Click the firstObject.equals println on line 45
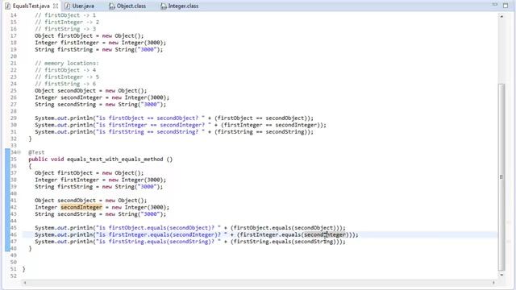 [190, 228]
